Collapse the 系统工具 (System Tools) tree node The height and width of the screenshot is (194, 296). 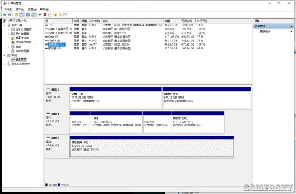4,25
